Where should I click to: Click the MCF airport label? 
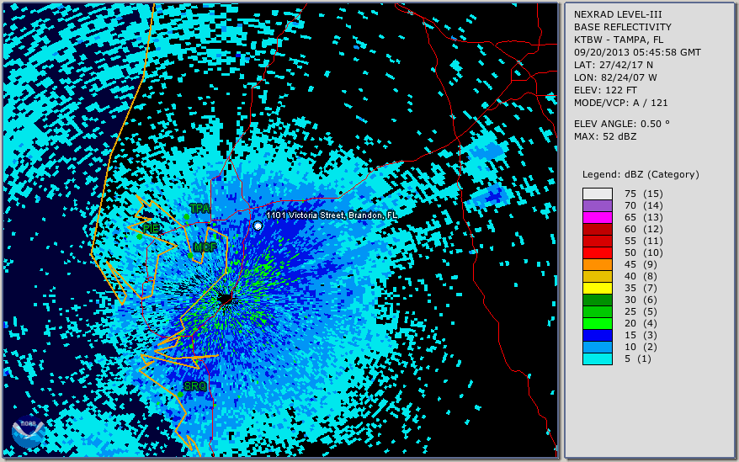pos(205,247)
